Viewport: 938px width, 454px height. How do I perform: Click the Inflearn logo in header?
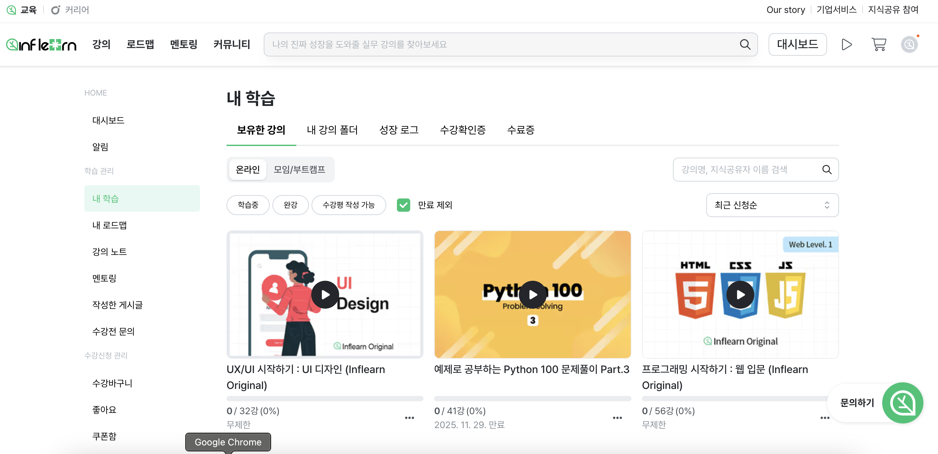(x=41, y=44)
